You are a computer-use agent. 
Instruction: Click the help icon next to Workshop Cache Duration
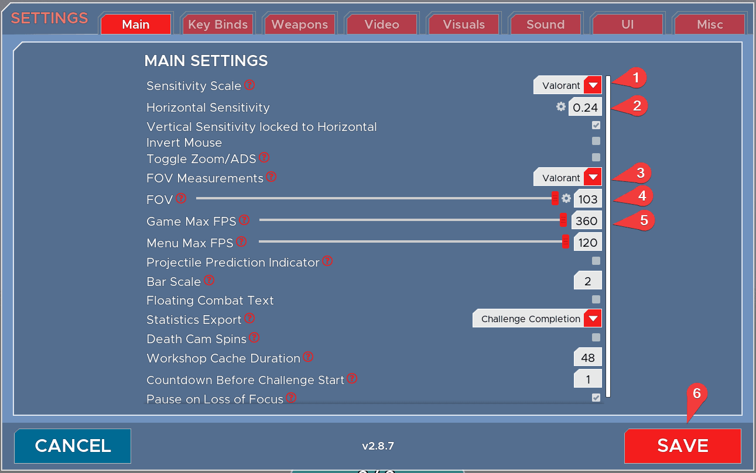[308, 357]
